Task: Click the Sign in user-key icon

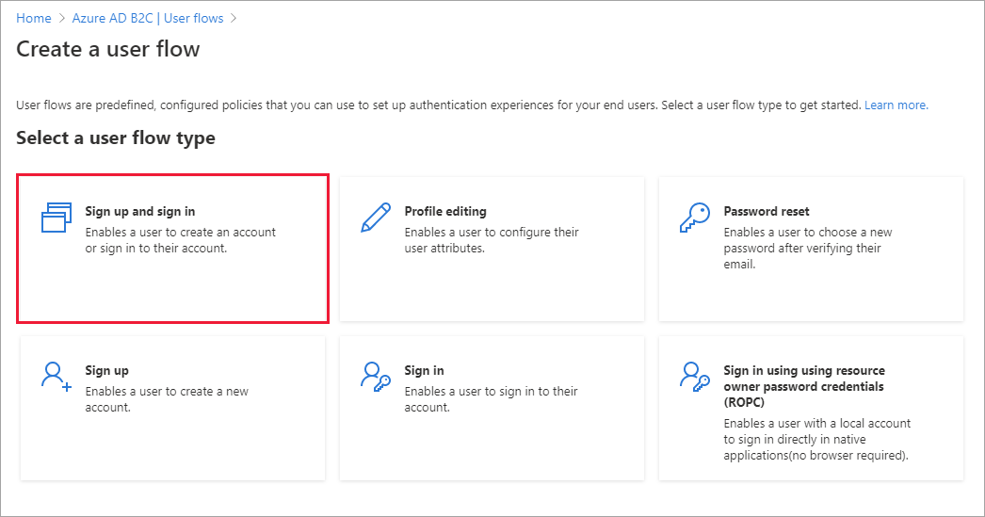Action: [x=376, y=376]
